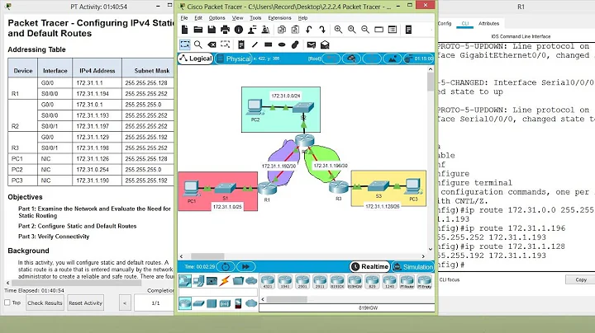Switch to Simulation mode

(412, 266)
